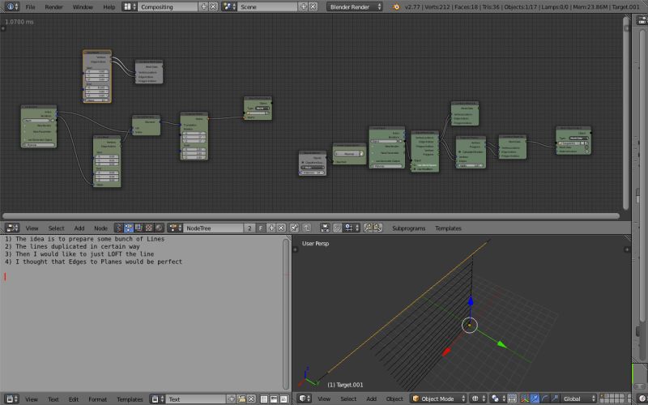Open the node tree browse dropdown
648x405 pixels.
pyautogui.click(x=175, y=228)
